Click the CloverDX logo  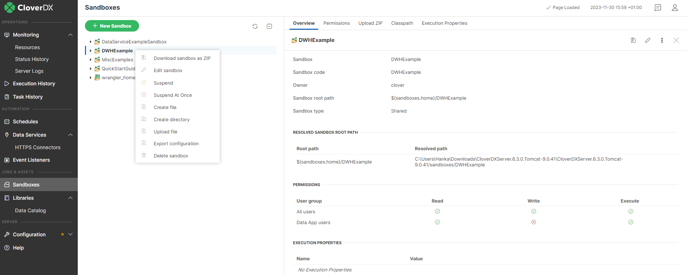tap(29, 8)
